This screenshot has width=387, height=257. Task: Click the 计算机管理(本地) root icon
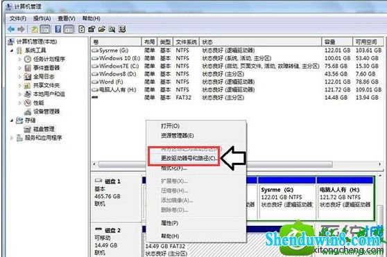(10, 42)
